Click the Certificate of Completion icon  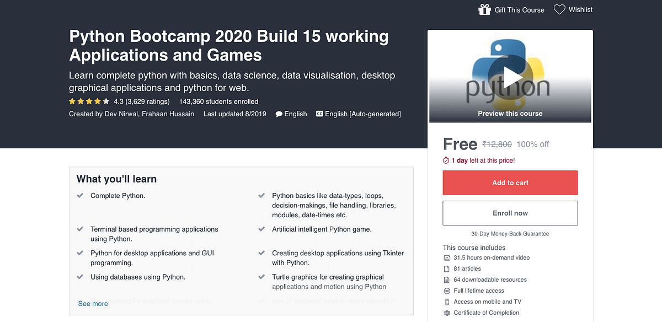(447, 313)
